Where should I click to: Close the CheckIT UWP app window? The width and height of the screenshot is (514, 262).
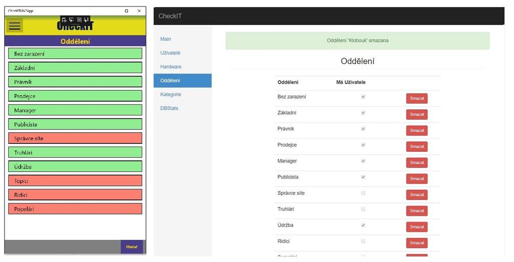coord(139,11)
